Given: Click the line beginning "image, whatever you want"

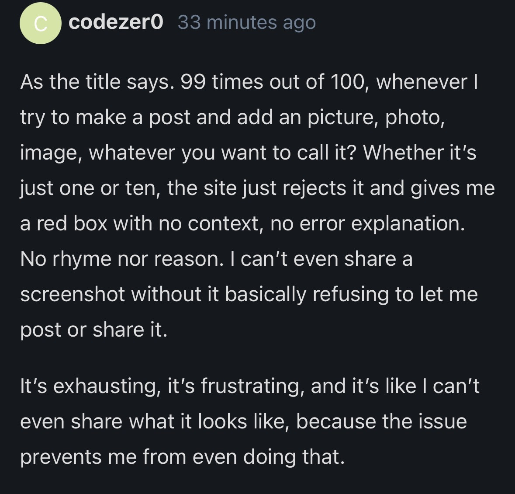Looking at the screenshot, I should [x=248, y=153].
